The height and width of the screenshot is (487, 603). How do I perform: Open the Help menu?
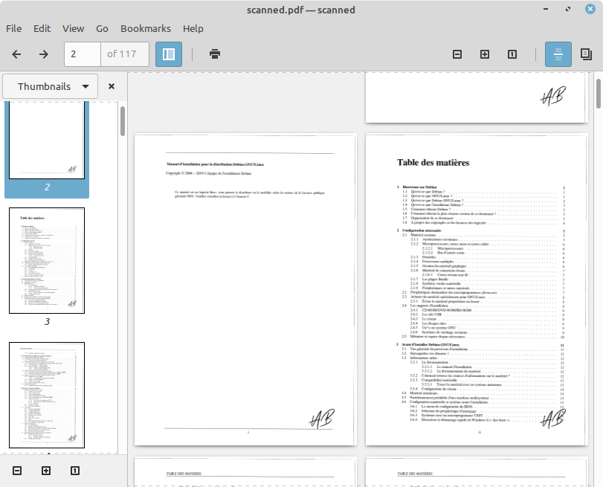click(x=193, y=29)
